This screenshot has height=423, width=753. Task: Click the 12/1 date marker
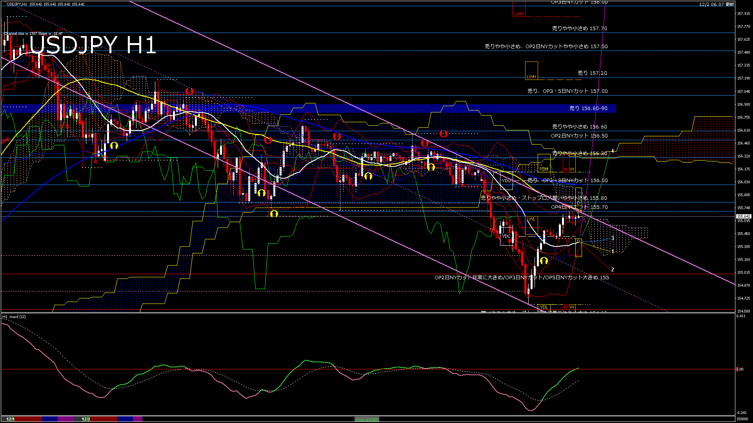coord(10,419)
